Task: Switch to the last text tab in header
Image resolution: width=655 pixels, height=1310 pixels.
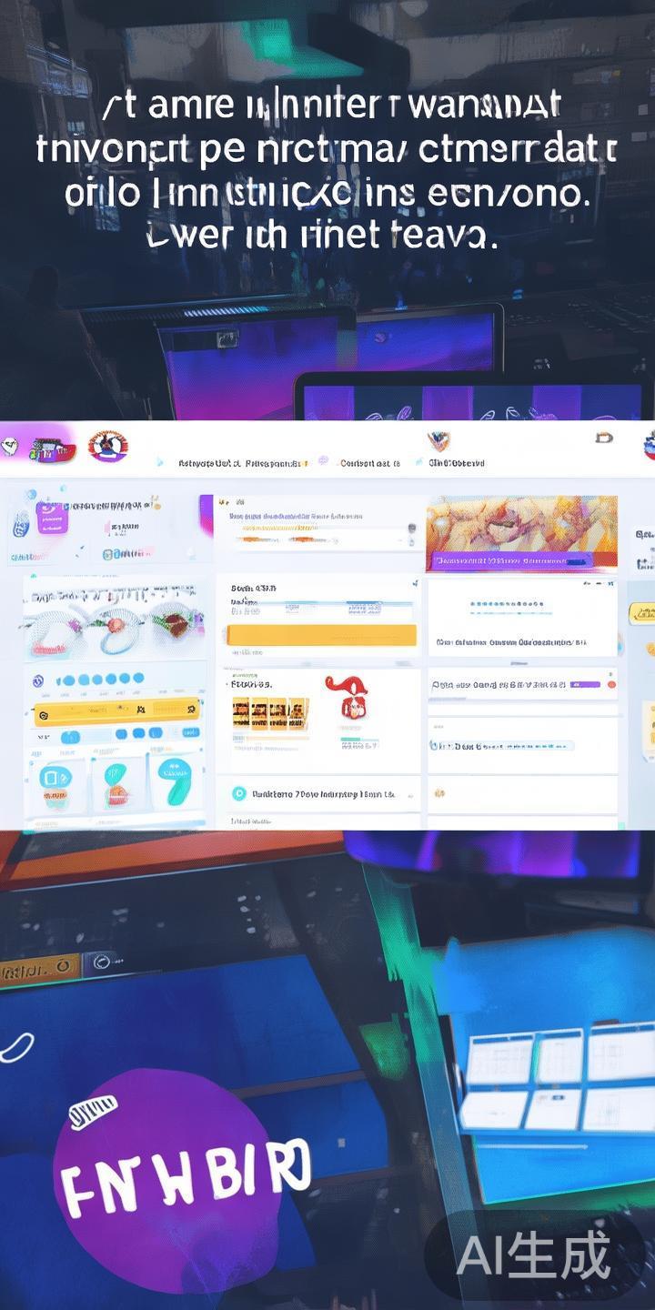Action: [x=457, y=463]
